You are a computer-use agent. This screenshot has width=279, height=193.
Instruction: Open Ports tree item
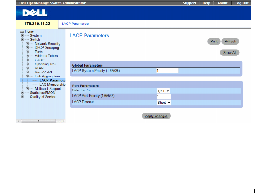(39, 52)
